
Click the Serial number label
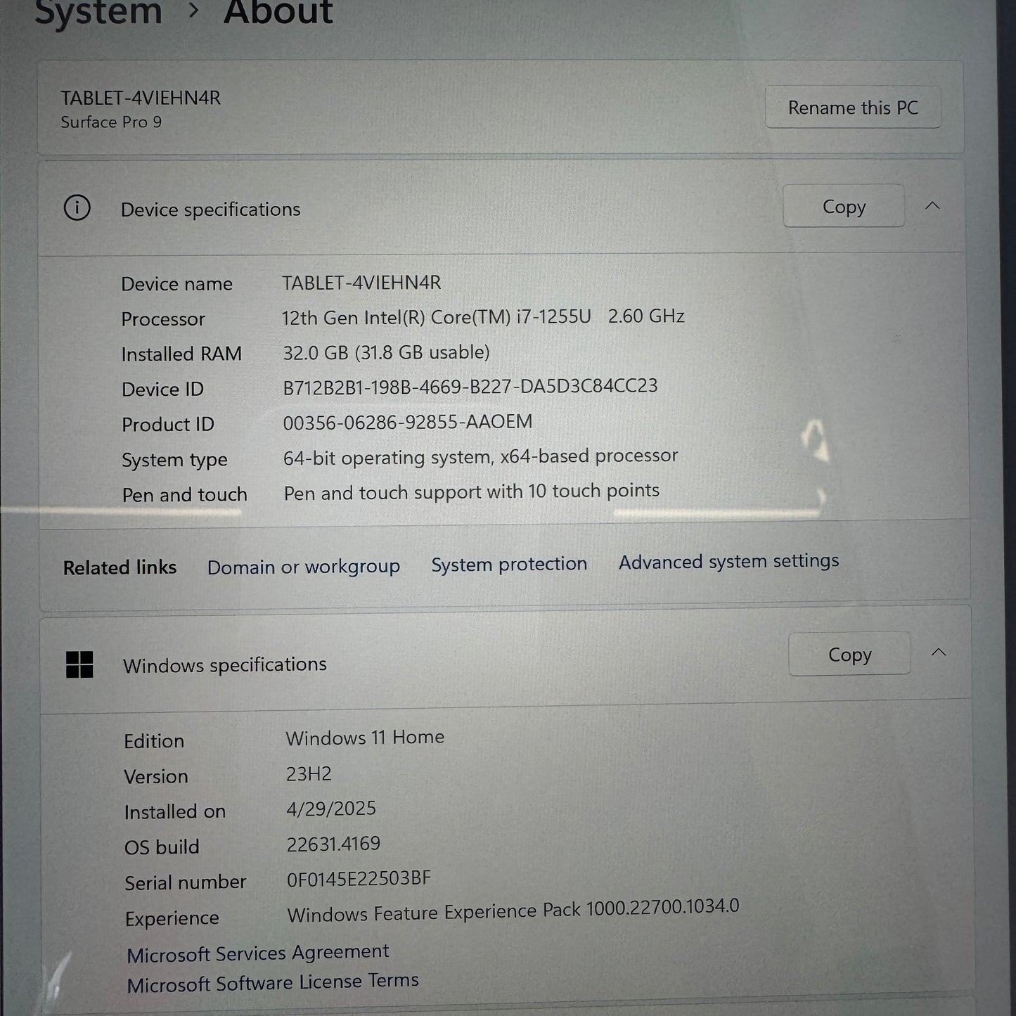[x=186, y=882]
